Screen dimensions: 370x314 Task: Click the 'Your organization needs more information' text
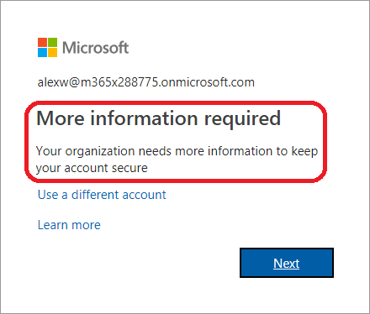(154, 151)
